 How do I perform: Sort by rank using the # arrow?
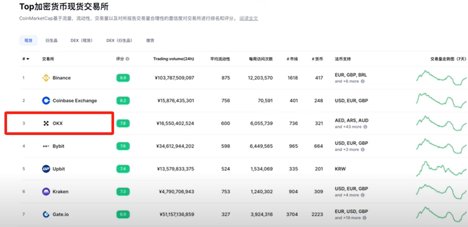pos(26,59)
